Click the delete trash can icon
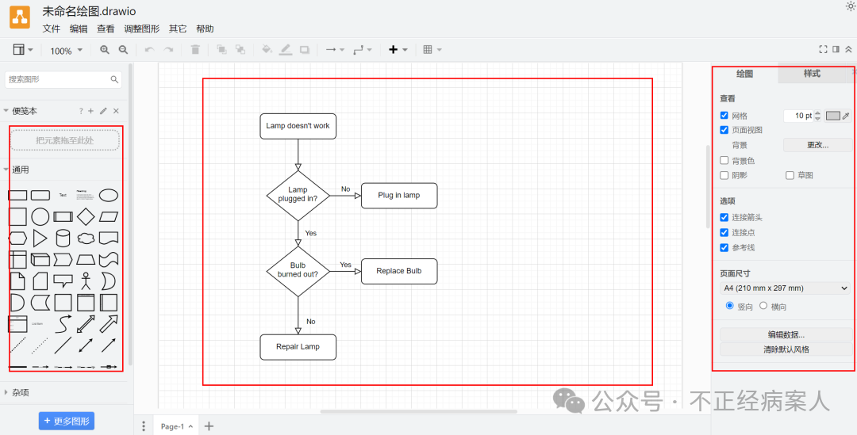This screenshot has height=435, width=857. pos(195,50)
